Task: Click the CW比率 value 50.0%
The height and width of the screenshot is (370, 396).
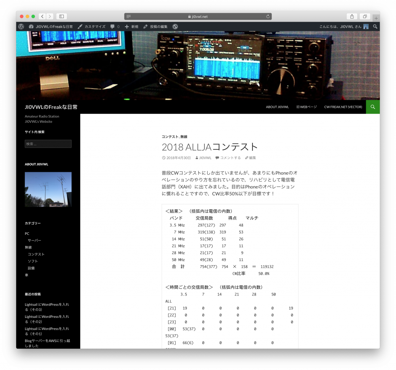Action: point(264,274)
